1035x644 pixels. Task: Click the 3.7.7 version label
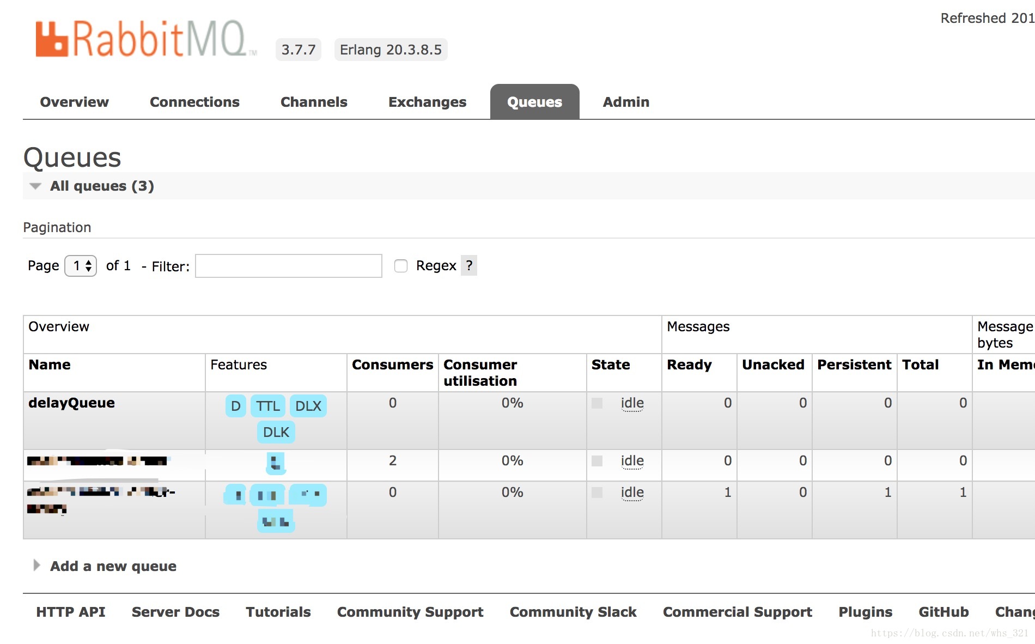[299, 50]
